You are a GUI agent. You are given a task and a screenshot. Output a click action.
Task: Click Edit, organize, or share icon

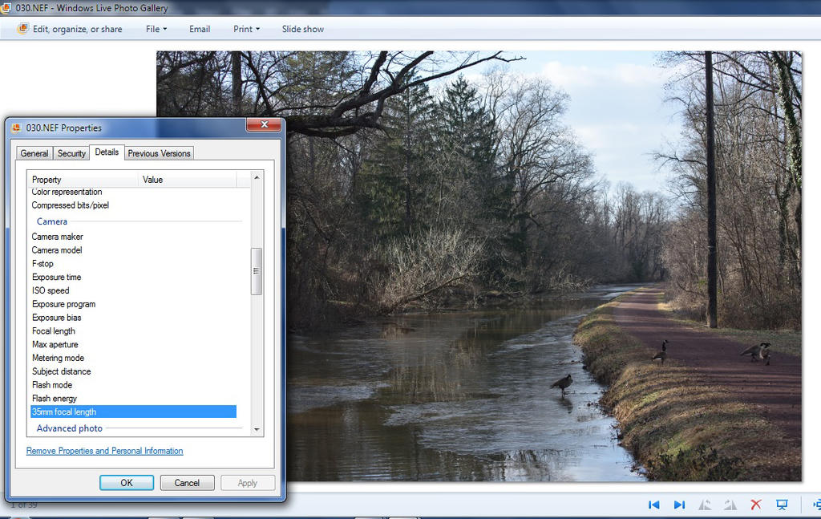(x=23, y=29)
